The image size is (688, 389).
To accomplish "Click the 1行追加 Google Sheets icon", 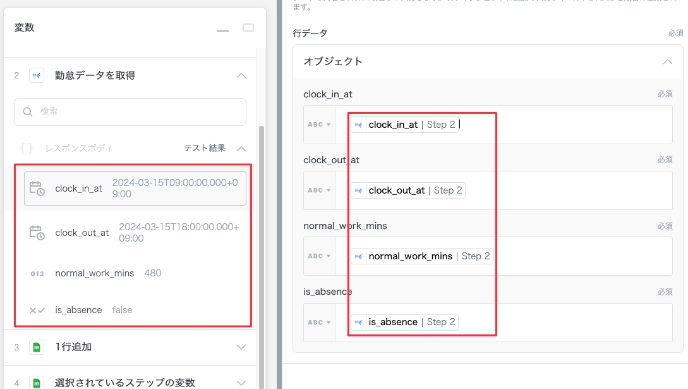I will click(37, 347).
